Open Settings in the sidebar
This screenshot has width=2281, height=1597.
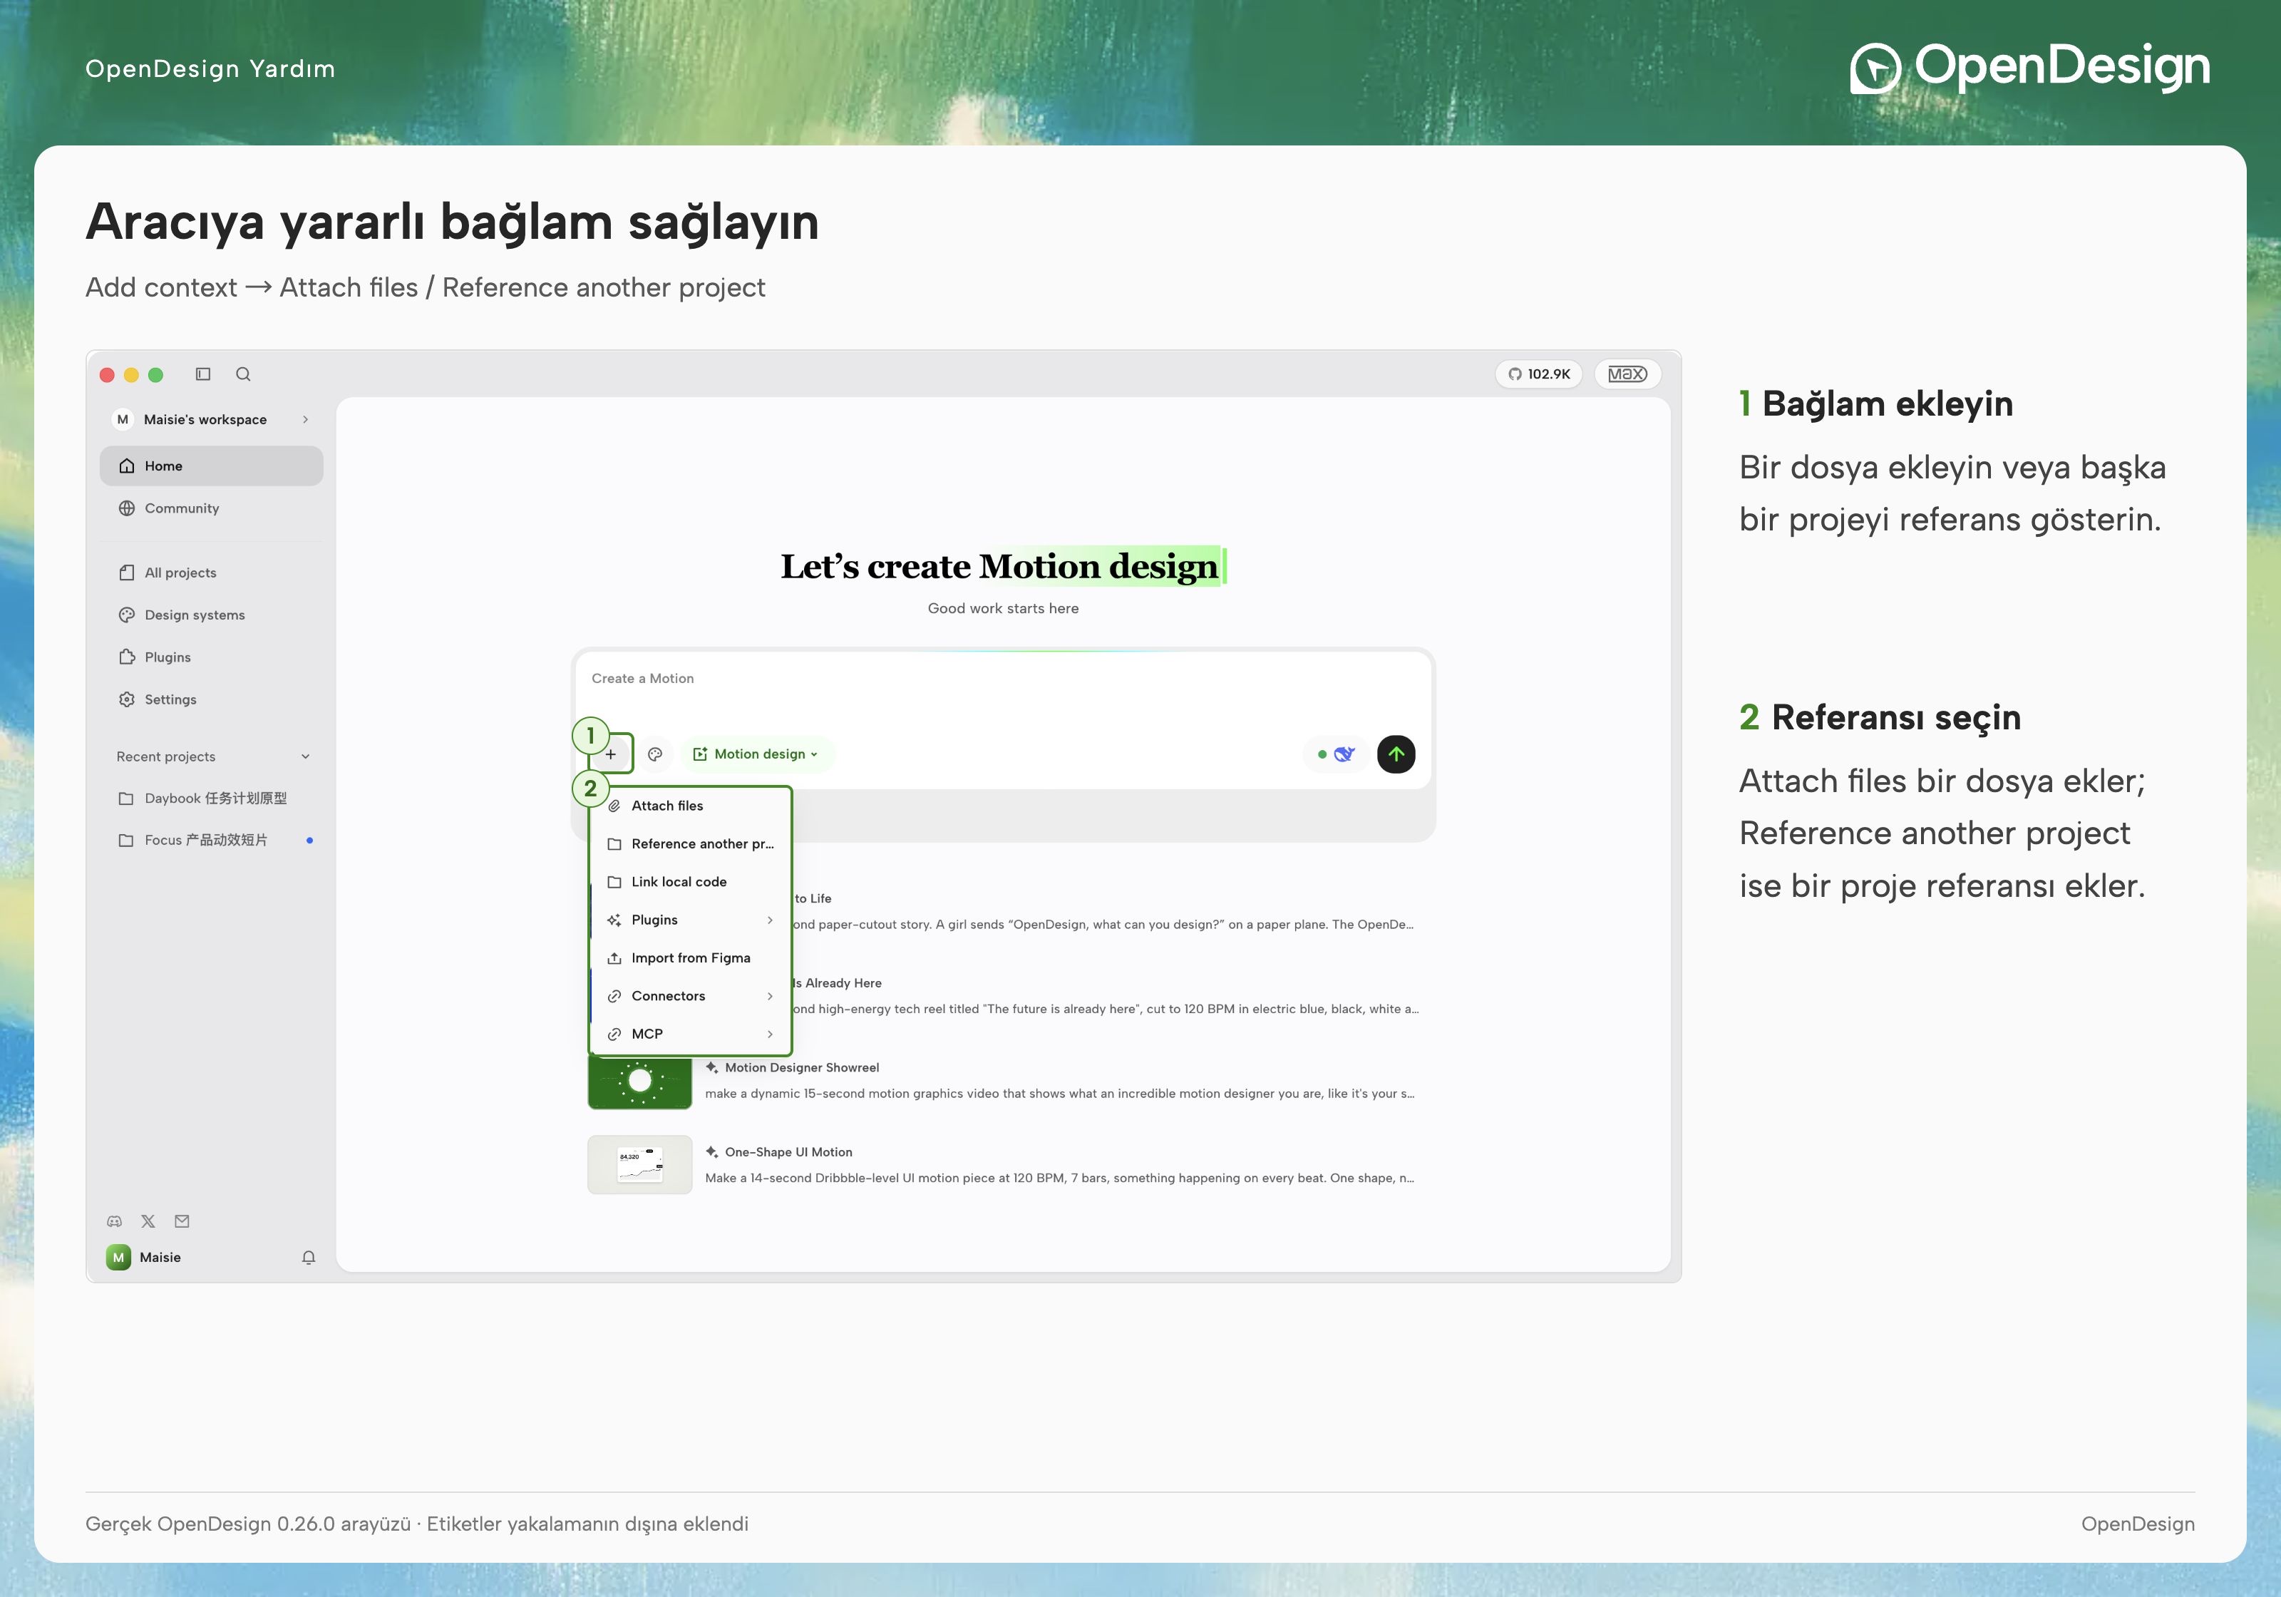212,699
